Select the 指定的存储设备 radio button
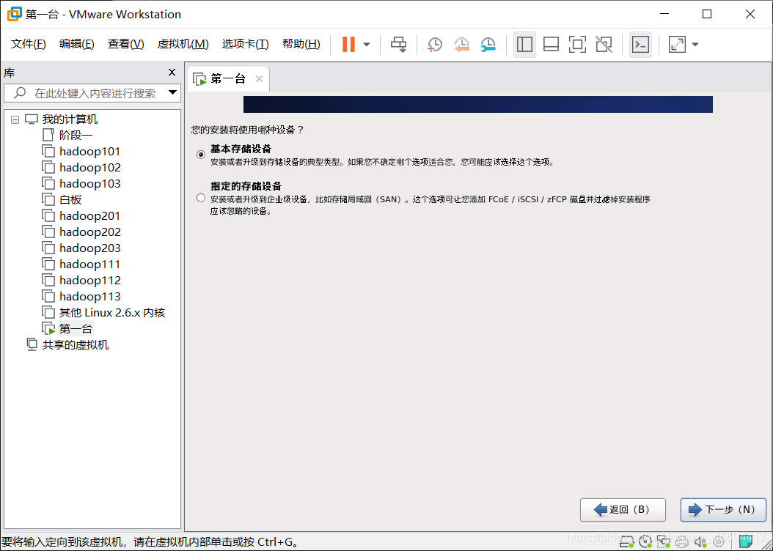Viewport: 773px width, 551px height. point(201,198)
